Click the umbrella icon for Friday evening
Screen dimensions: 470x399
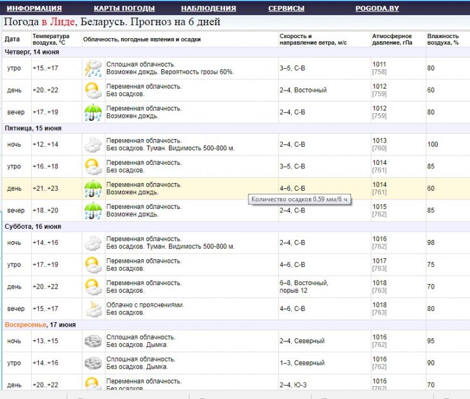click(x=93, y=210)
